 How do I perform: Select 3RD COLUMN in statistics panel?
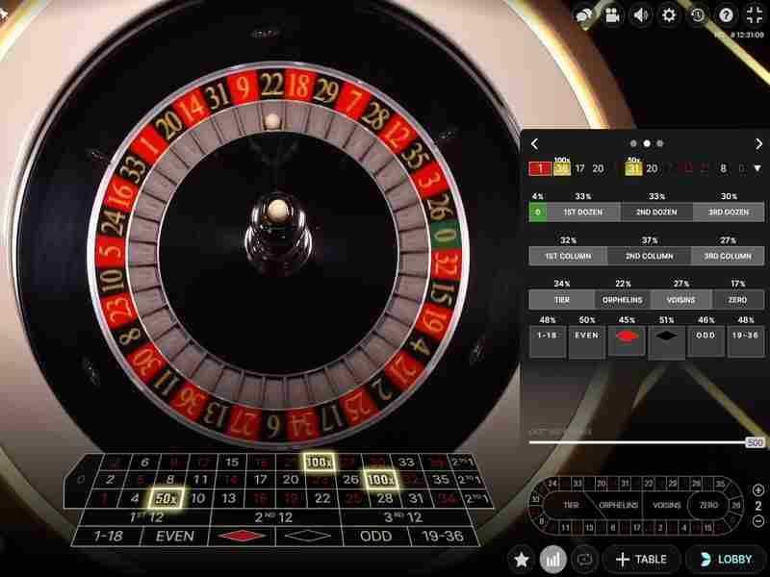pos(728,256)
